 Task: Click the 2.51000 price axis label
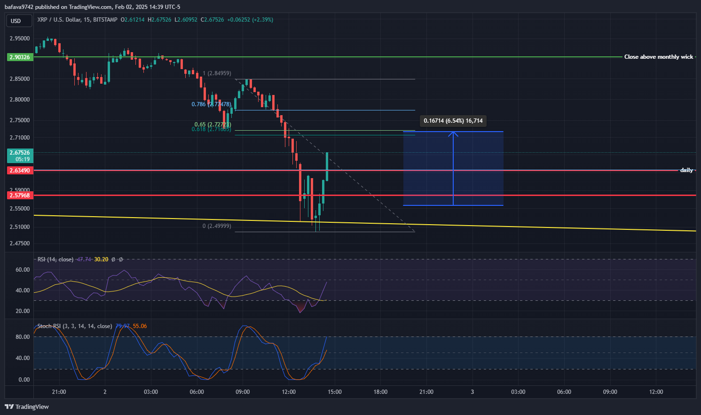20,227
